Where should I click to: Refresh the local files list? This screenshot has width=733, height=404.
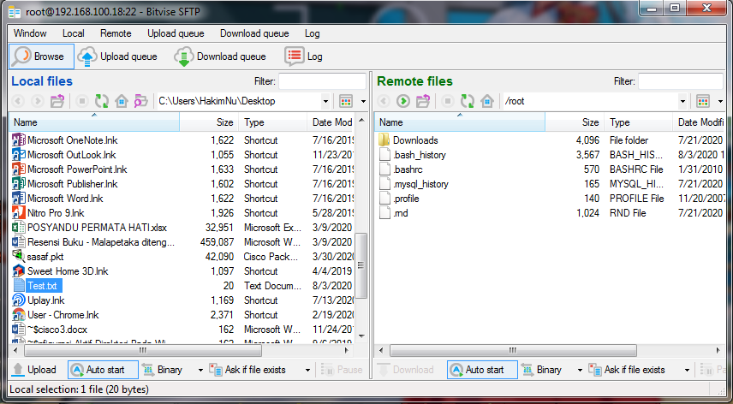tap(102, 101)
